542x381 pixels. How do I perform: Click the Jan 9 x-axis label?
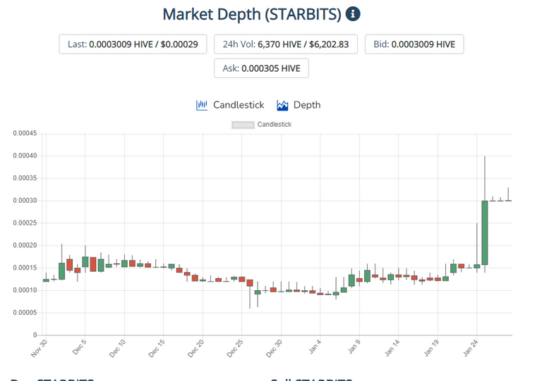pos(354,346)
